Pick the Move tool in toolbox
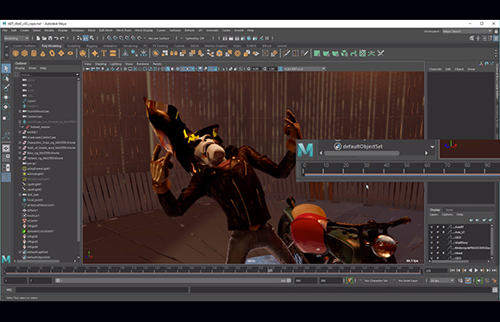The width and height of the screenshot is (500, 322). coord(6,97)
